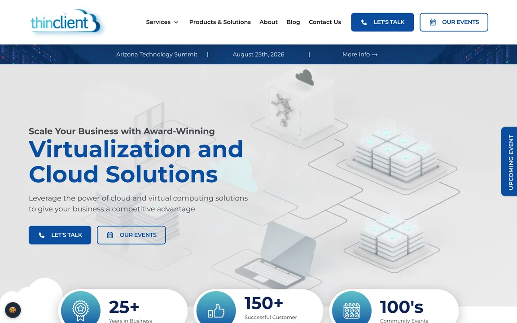Expand the Services dropdown chevron

176,22
